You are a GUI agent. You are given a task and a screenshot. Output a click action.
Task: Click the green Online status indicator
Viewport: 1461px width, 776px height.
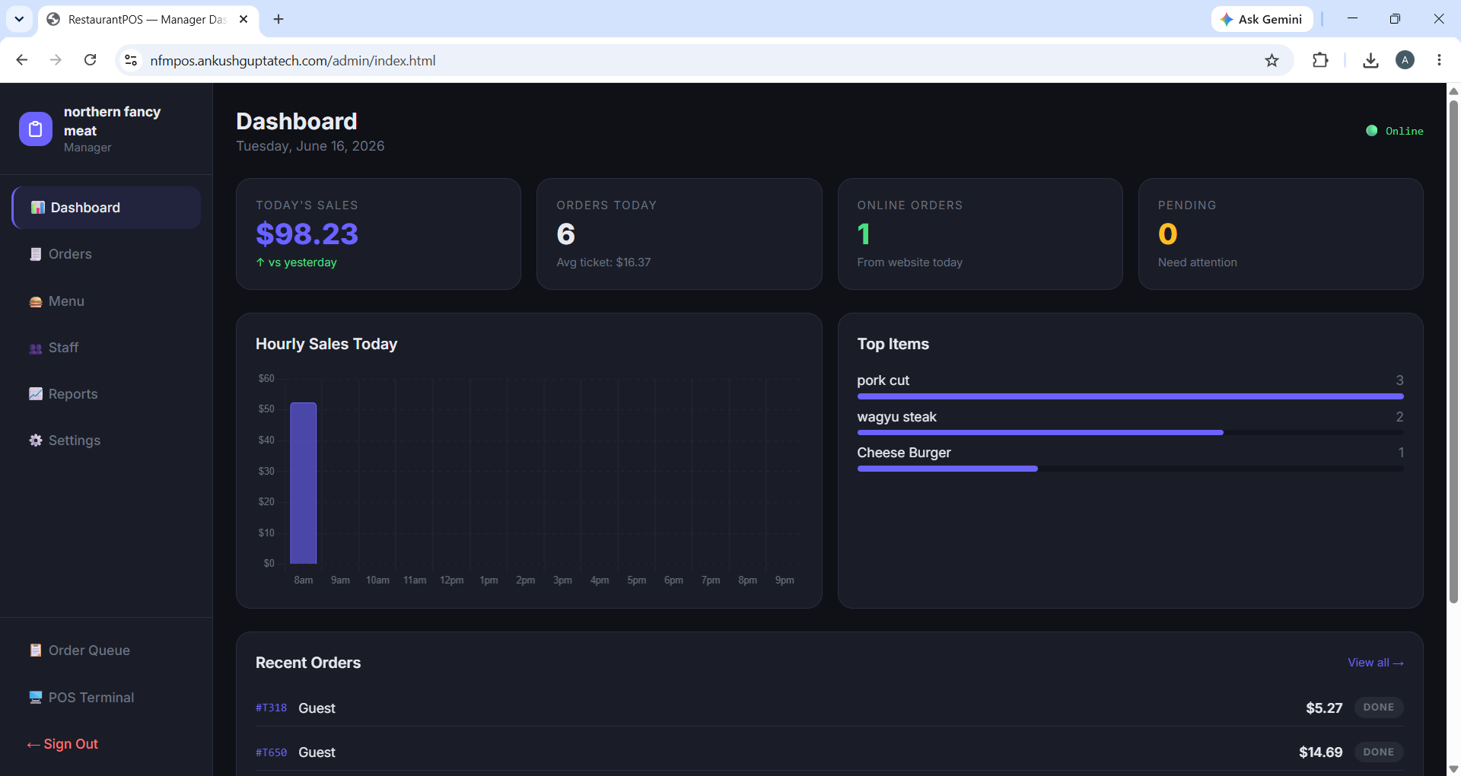[1394, 131]
